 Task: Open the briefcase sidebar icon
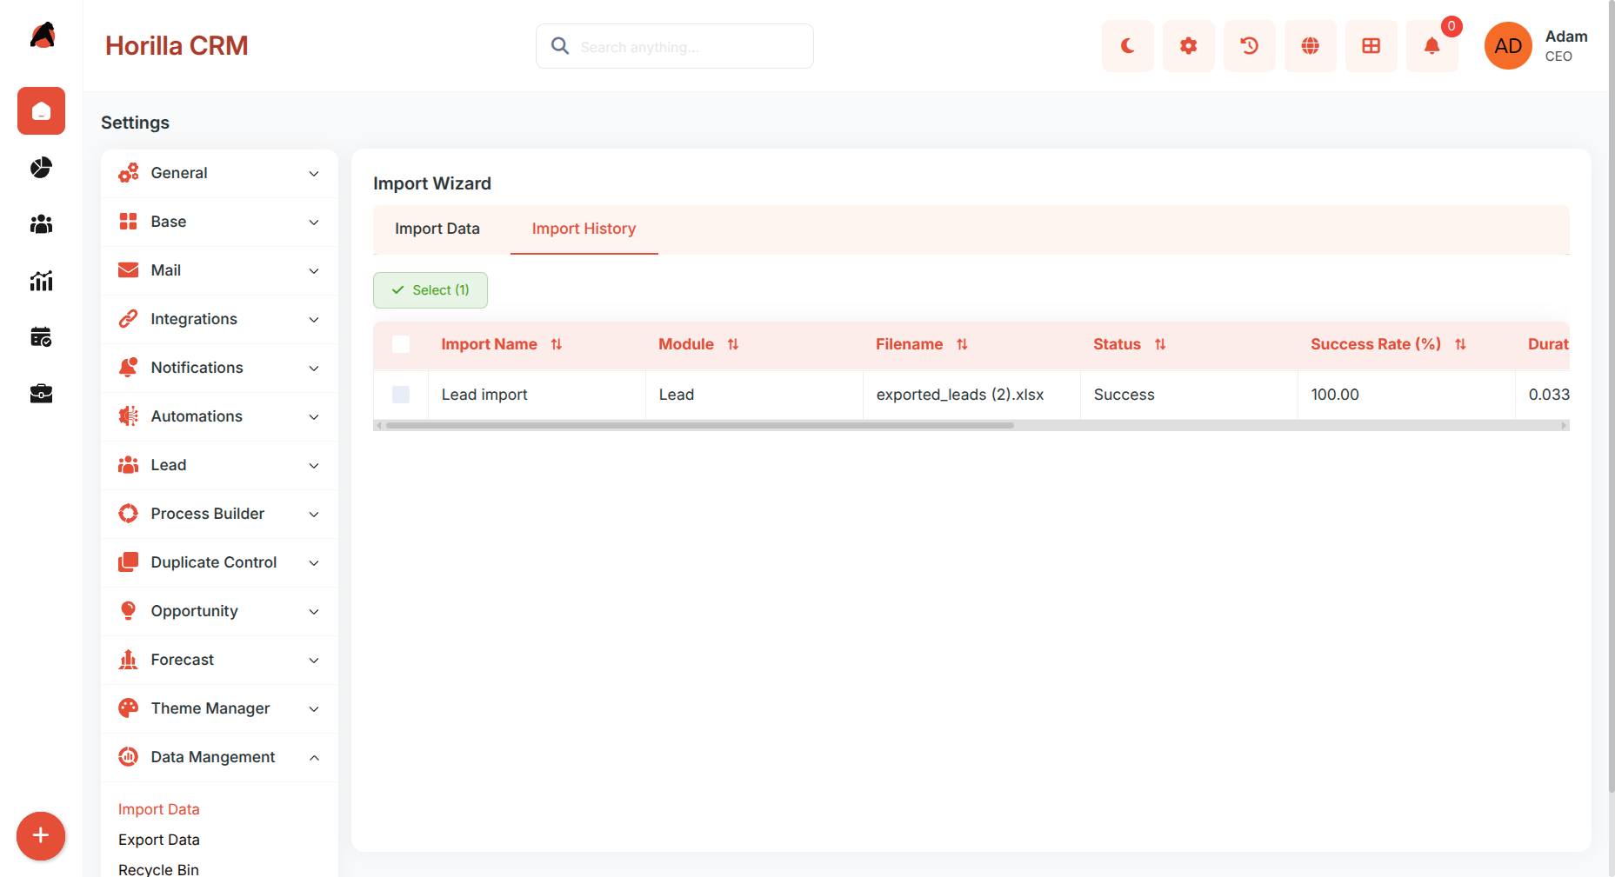pos(41,394)
